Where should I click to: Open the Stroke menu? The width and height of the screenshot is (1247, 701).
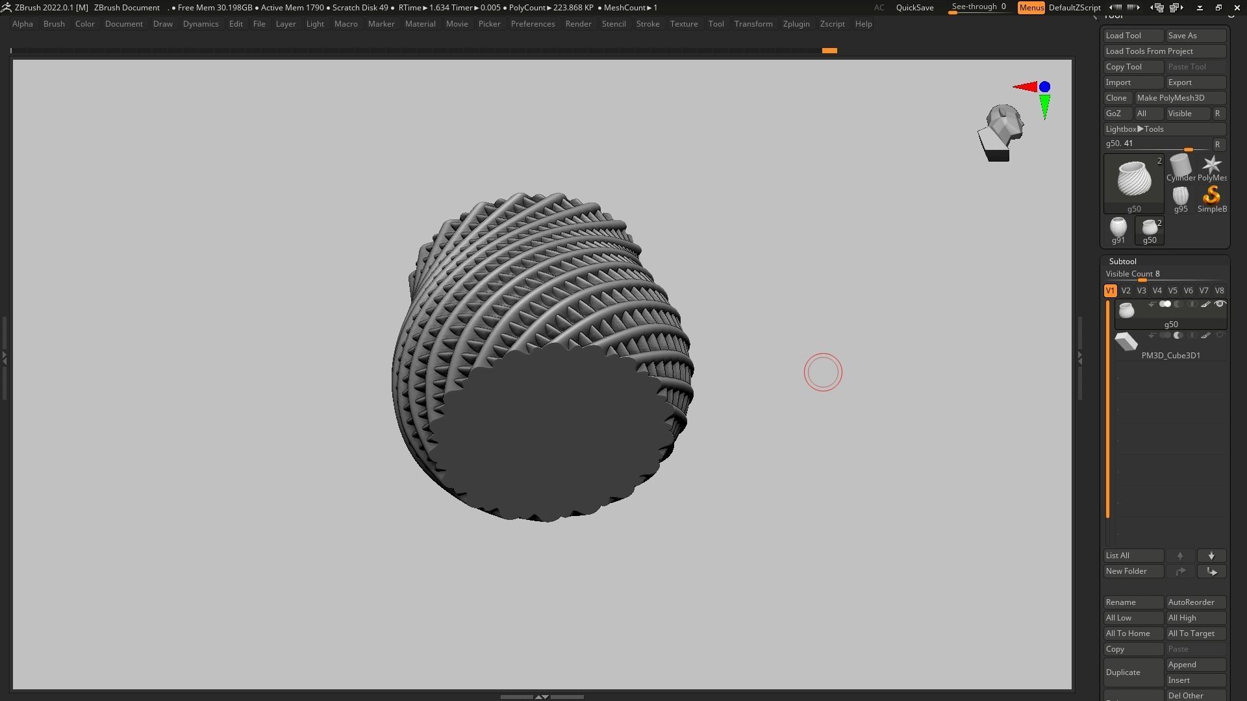[647, 24]
